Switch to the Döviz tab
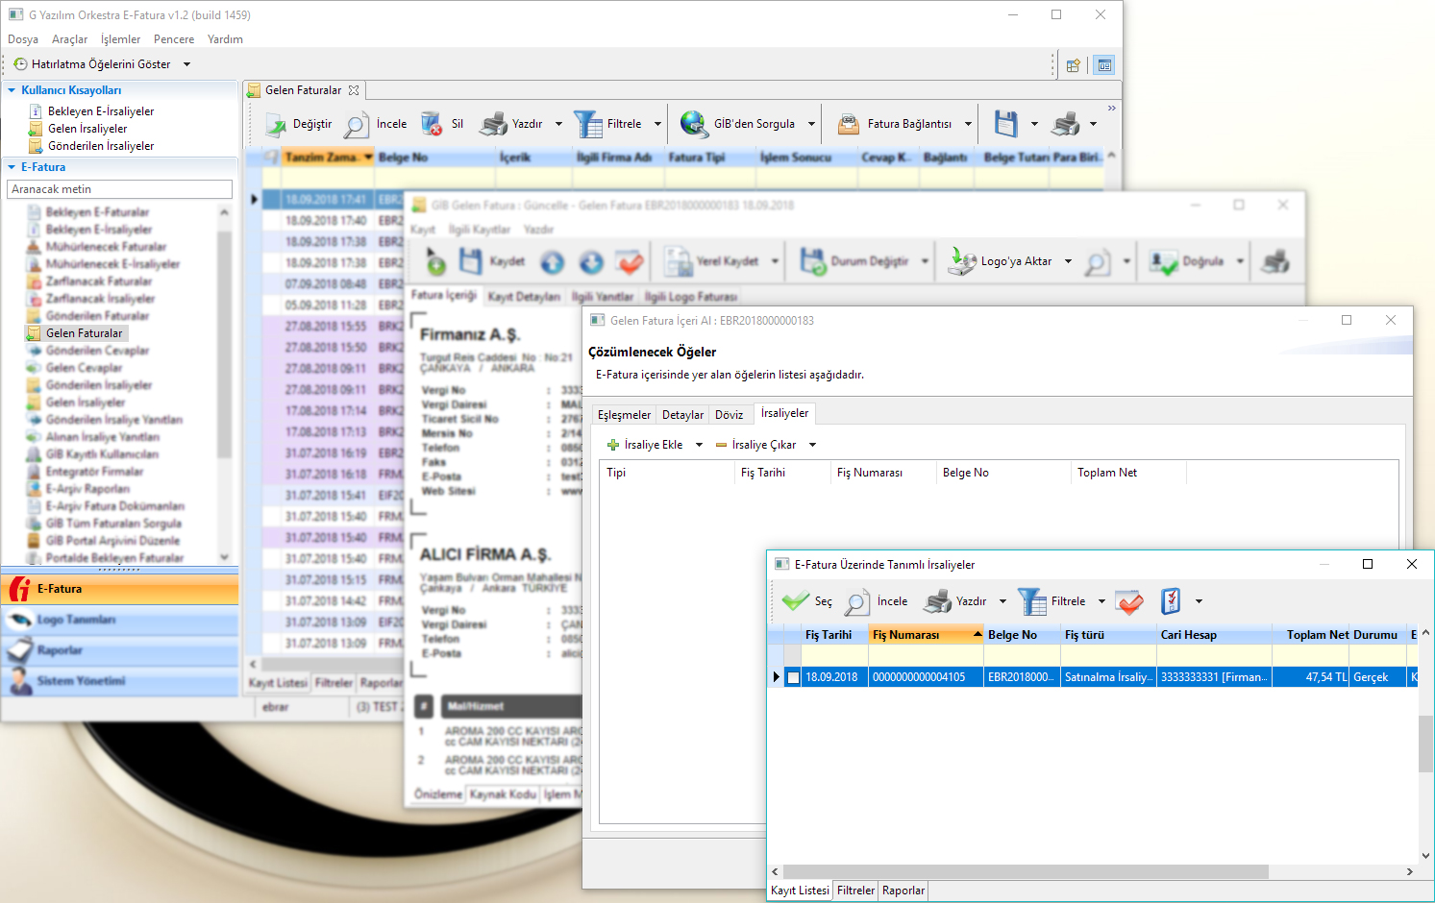Screen dimensions: 1435x903 729,415
